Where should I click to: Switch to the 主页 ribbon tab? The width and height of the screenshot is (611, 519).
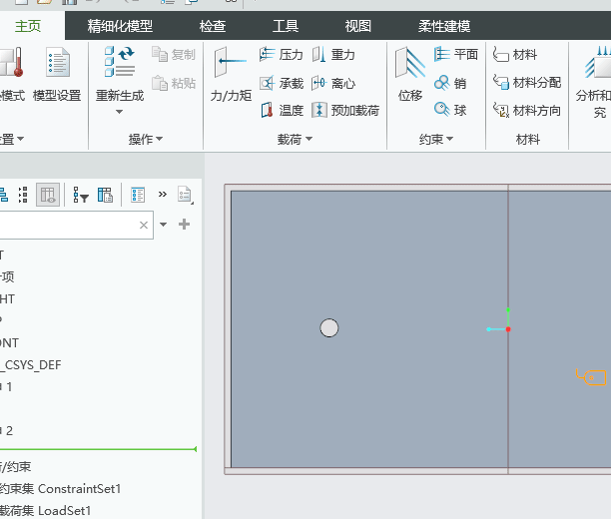click(x=28, y=26)
